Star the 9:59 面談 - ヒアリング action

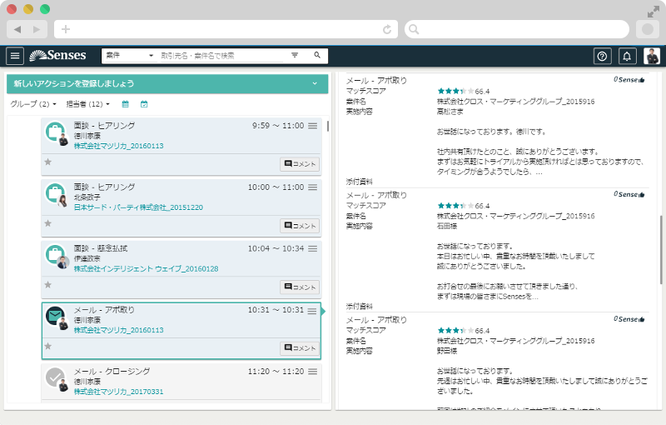[x=48, y=162]
